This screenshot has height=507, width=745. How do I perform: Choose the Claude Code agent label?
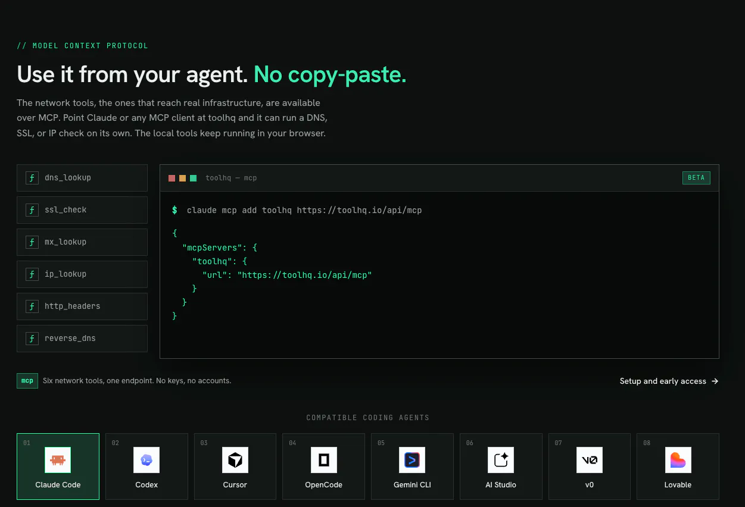[x=58, y=485]
